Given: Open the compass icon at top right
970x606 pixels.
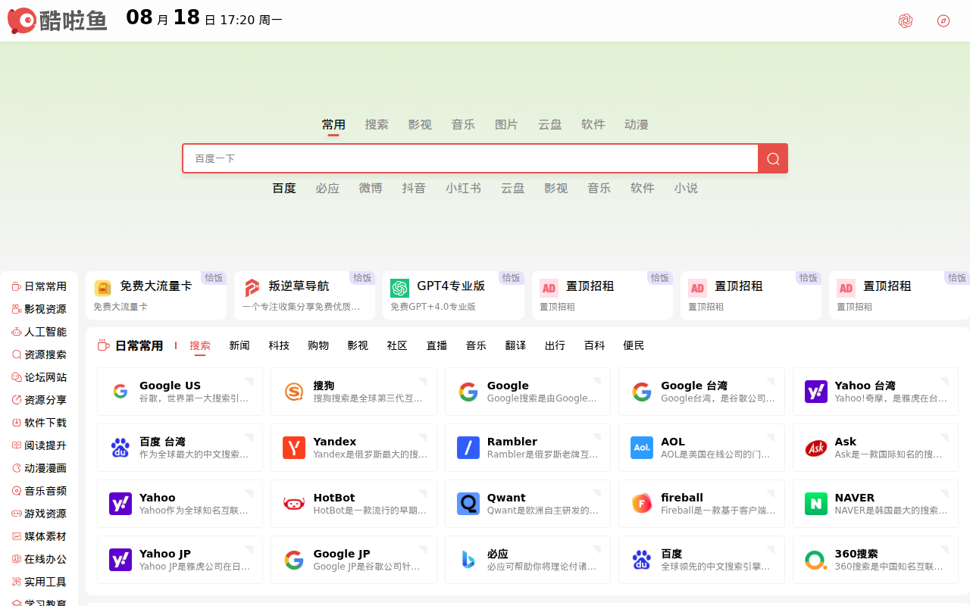Looking at the screenshot, I should 943,20.
